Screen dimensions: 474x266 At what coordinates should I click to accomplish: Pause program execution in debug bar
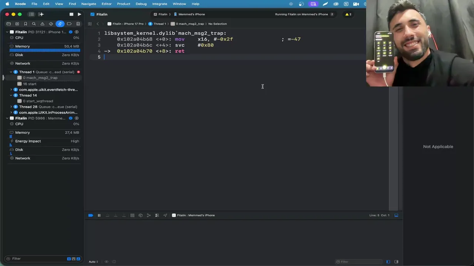pos(99,215)
